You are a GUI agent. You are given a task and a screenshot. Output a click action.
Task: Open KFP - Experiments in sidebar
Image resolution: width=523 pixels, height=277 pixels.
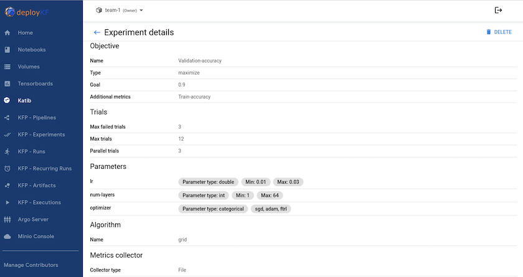[41, 134]
